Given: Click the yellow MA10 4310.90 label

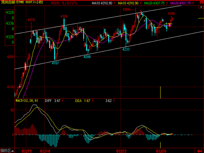Looking at the screenshot, I should pos(128,3).
